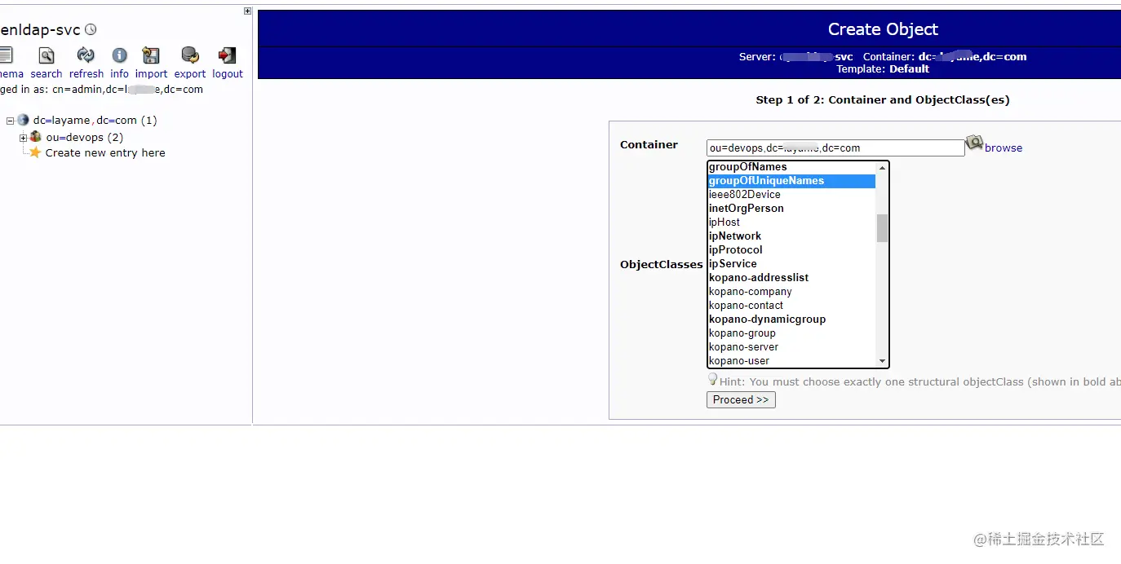
Task: Click the star icon for new entry
Action: click(35, 152)
